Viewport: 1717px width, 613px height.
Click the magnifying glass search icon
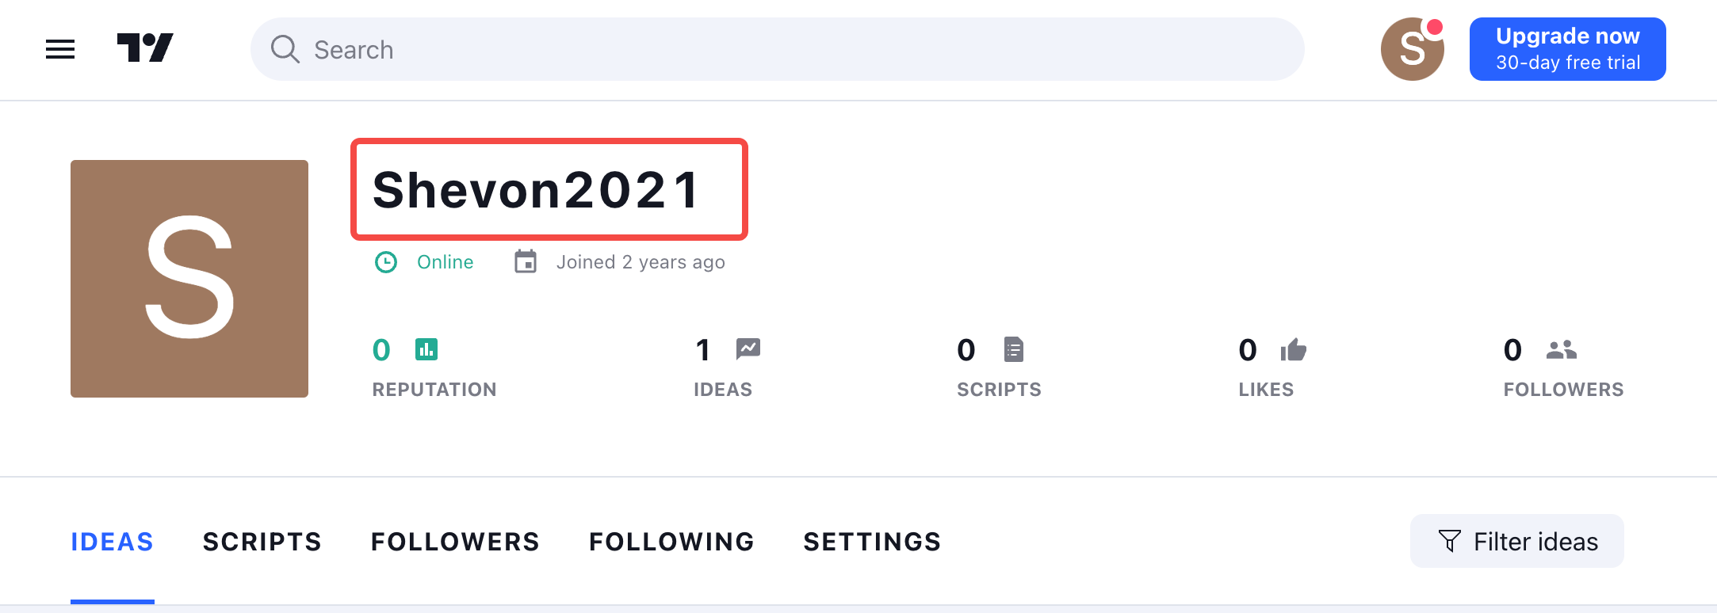tap(285, 50)
